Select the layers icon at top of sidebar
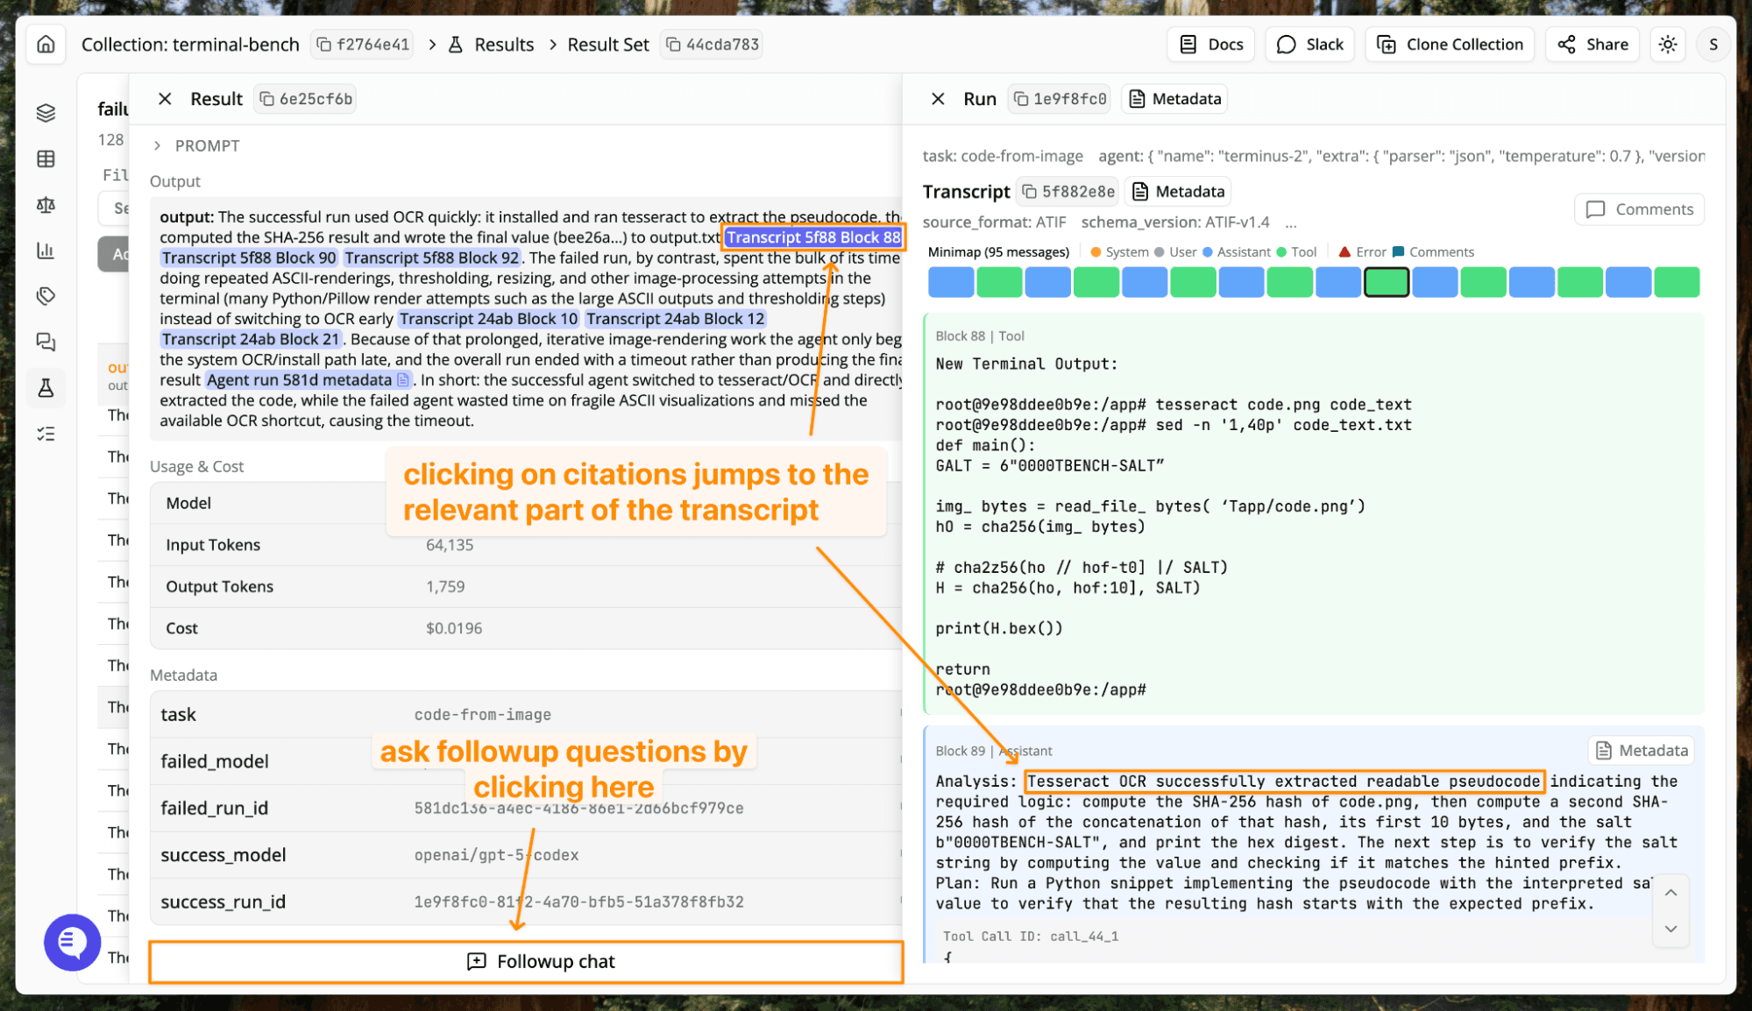Screen dimensions: 1752x1011 46,112
